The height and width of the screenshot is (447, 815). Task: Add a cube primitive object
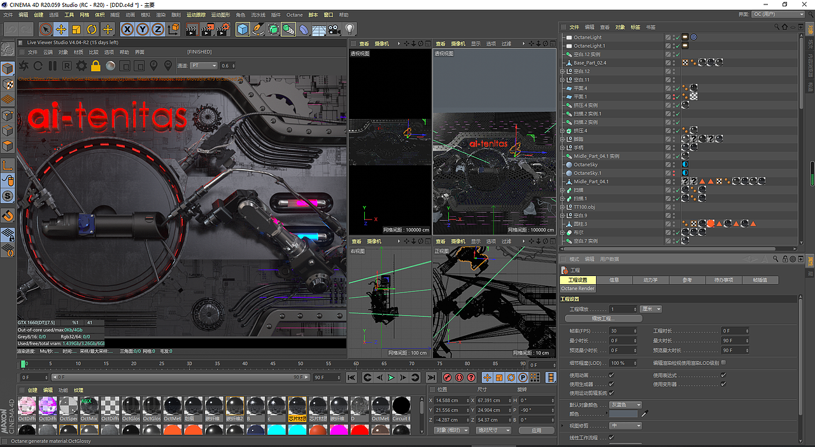[243, 29]
